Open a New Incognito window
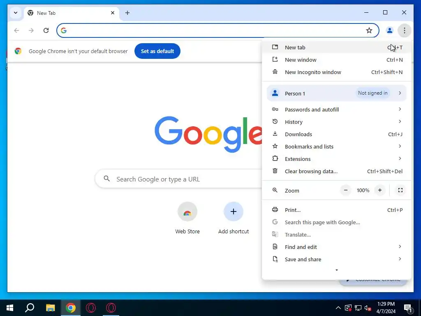This screenshot has width=421, height=316. point(336,72)
